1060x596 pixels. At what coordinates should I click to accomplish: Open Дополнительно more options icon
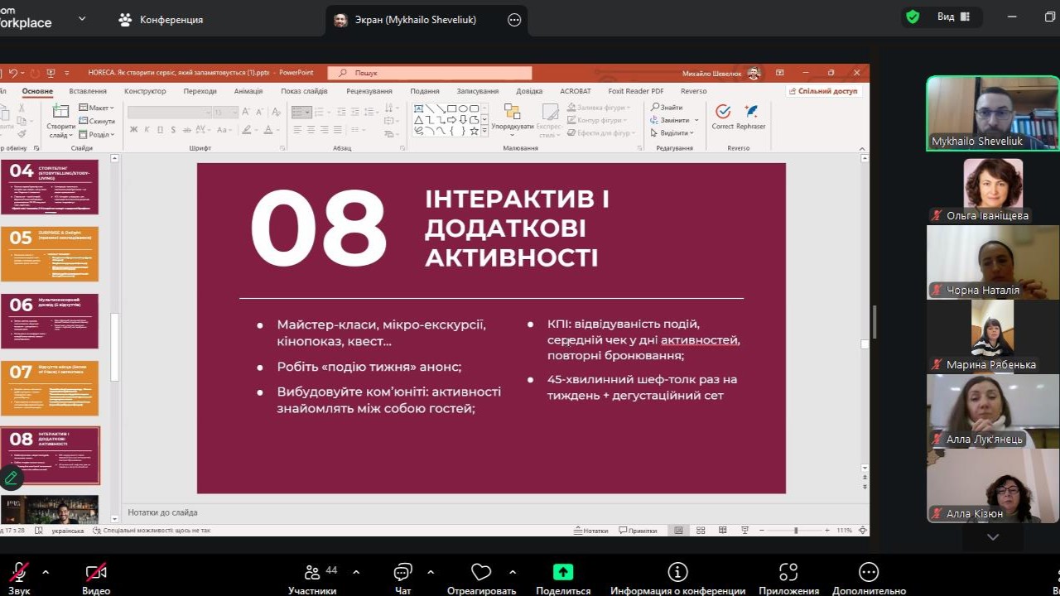click(x=868, y=573)
